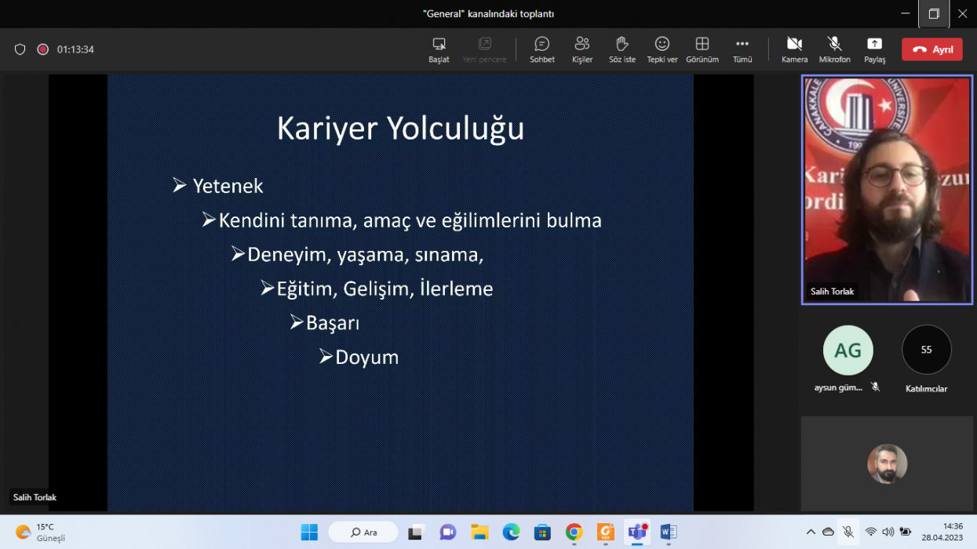Click the Başlat icon in toolbar
This screenshot has height=549, width=977.
[x=439, y=49]
